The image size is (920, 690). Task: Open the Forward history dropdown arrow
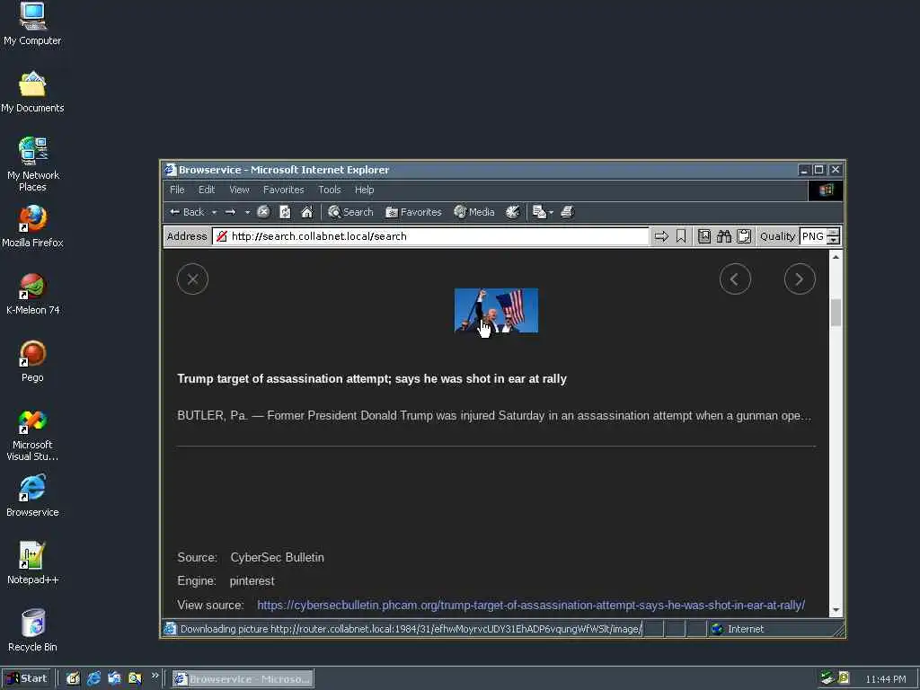(x=248, y=212)
